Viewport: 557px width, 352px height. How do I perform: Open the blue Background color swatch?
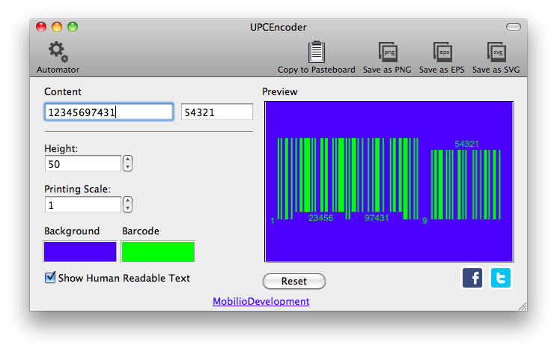click(x=80, y=252)
